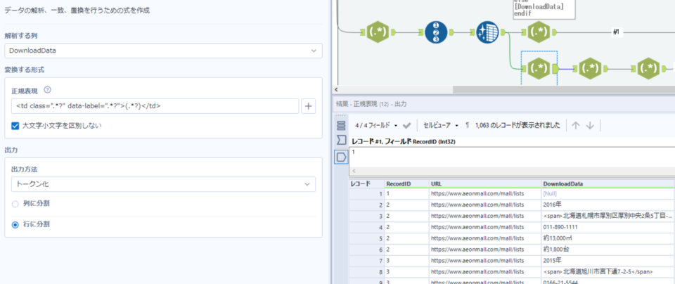This screenshot has height=284, width=675.
Task: Go to the next record with the down arrow
Action: pyautogui.click(x=590, y=125)
